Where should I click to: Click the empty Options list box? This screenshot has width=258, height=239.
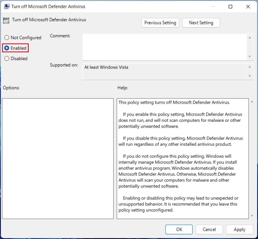(x=58, y=159)
